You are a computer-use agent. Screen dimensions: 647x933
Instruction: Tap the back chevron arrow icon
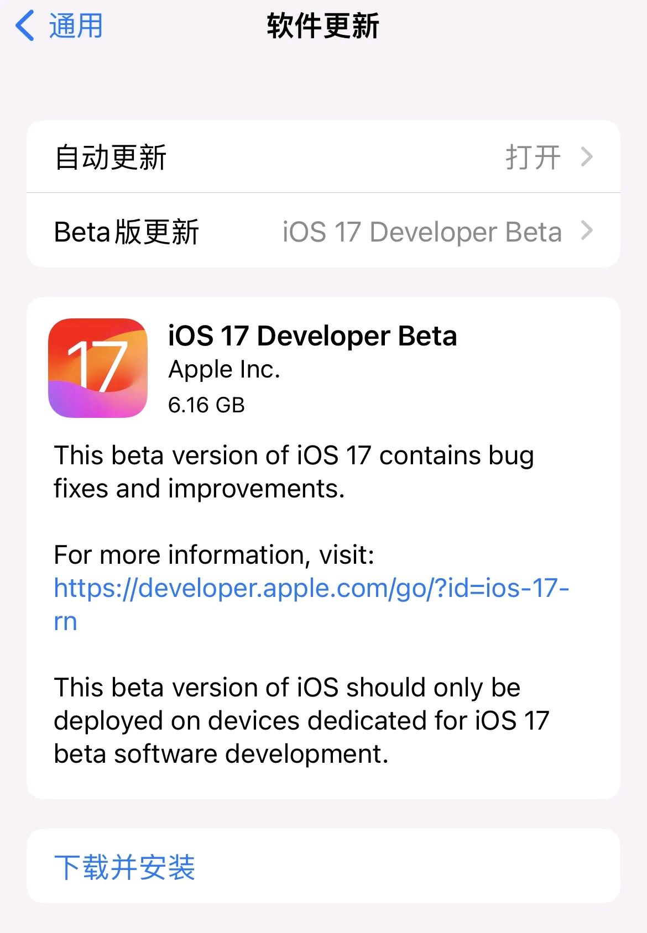click(25, 26)
